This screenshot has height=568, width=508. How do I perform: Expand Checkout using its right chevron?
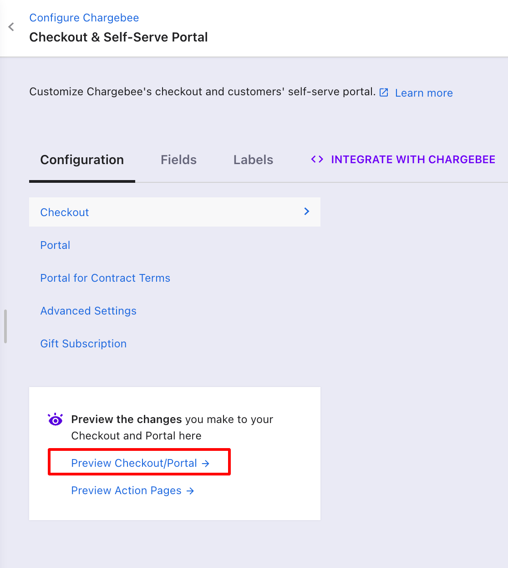pyautogui.click(x=307, y=212)
